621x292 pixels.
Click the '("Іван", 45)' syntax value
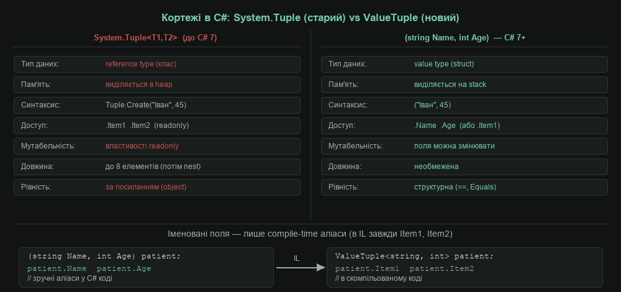coord(432,105)
